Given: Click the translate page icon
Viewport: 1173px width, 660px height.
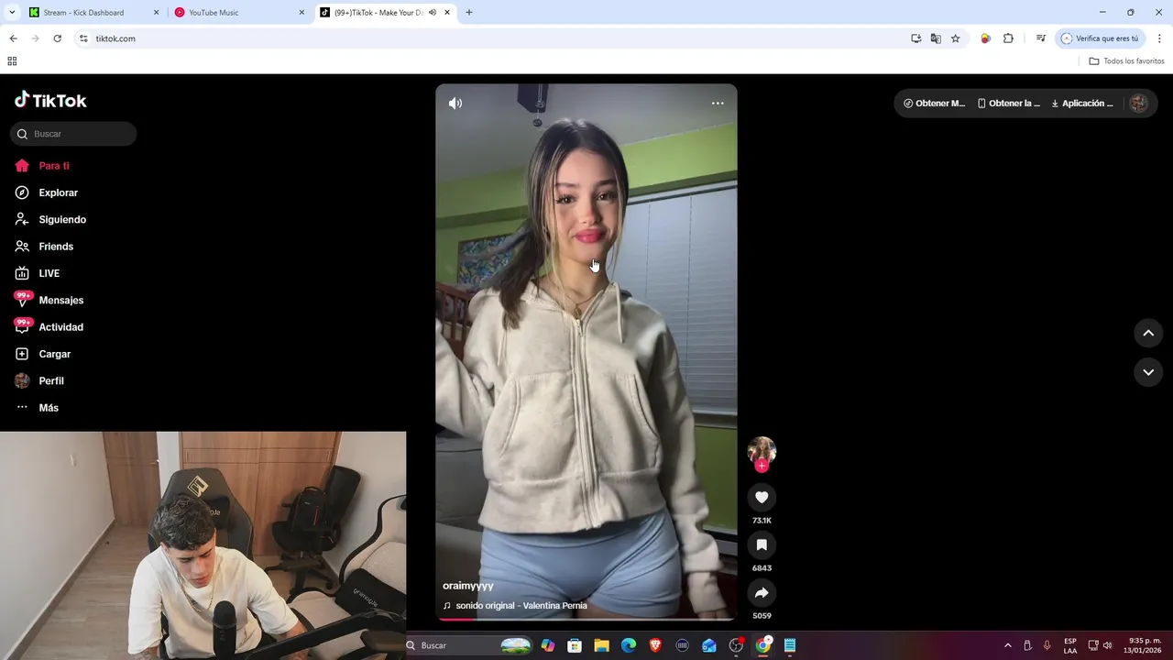Looking at the screenshot, I should (936, 38).
